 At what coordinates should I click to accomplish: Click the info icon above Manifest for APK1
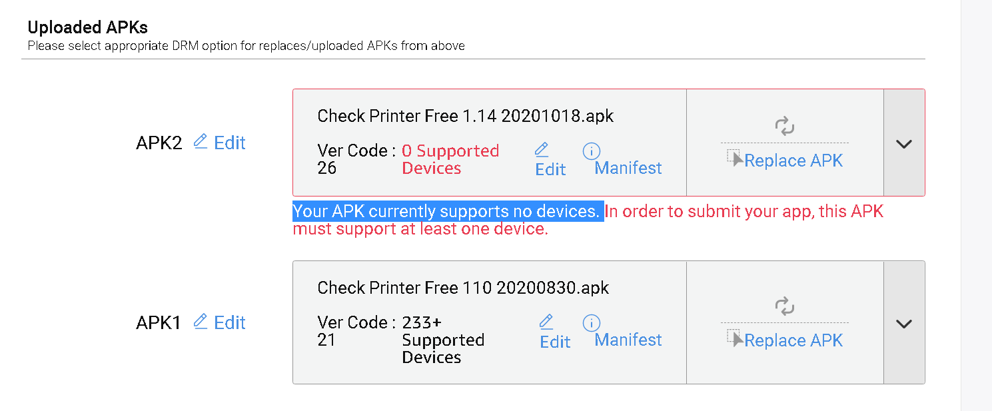pyautogui.click(x=592, y=323)
